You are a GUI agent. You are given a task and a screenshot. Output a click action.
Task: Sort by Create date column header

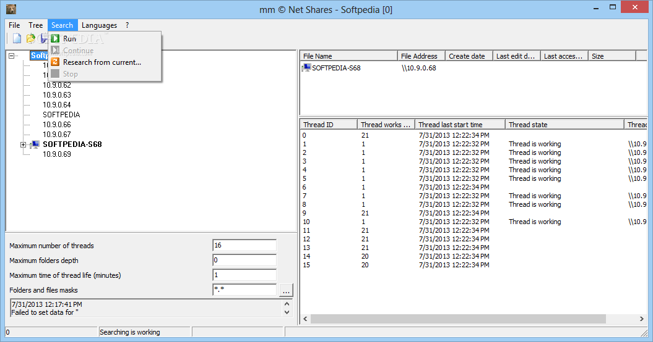tap(469, 56)
